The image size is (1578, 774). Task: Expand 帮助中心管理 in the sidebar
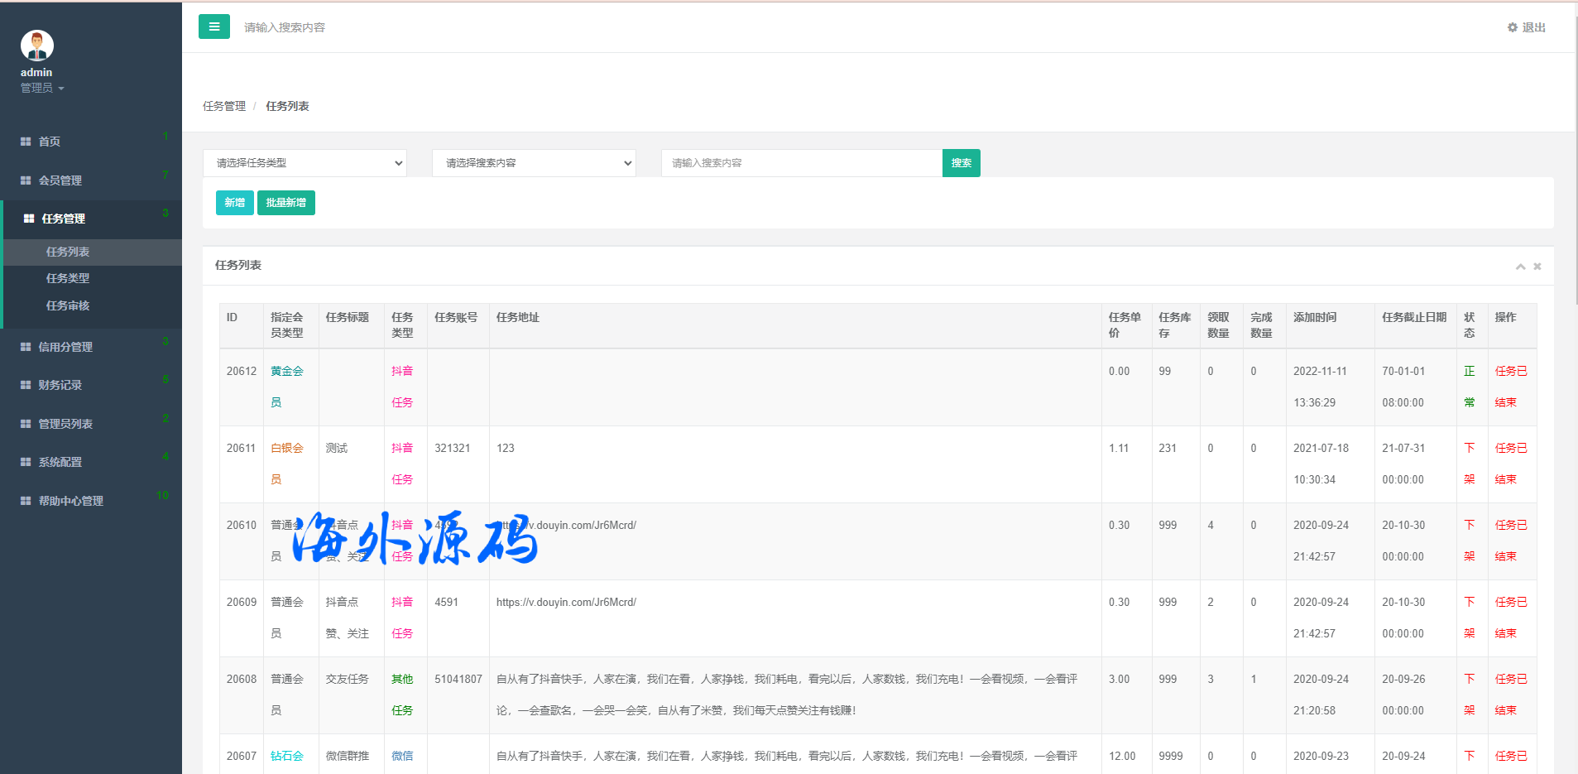(x=70, y=501)
